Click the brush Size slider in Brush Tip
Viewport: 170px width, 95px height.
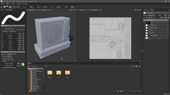[x=11, y=34]
